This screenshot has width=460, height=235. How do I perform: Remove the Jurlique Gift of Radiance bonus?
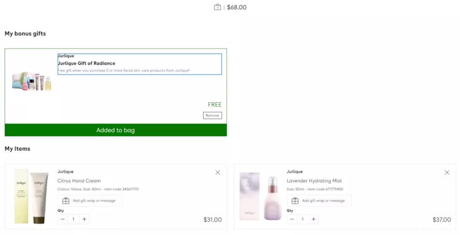click(x=213, y=115)
